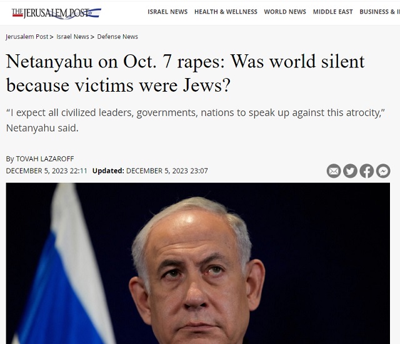This screenshot has height=344, width=400.
Task: Open author Tovah Lazaroff's page
Action: [x=45, y=159]
